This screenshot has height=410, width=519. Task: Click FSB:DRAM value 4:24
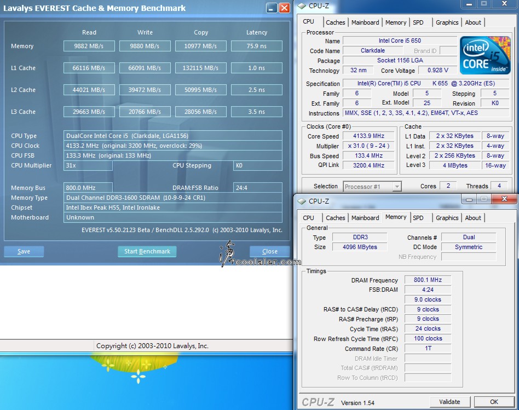[x=428, y=290]
